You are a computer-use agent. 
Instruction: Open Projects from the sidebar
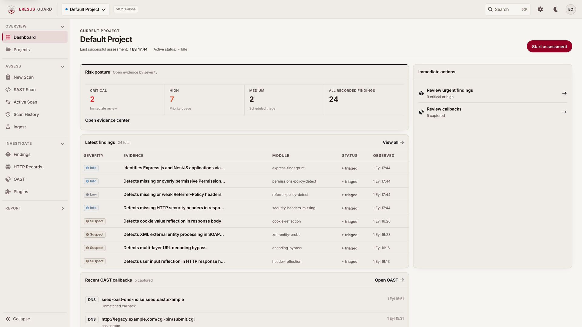coord(35,50)
